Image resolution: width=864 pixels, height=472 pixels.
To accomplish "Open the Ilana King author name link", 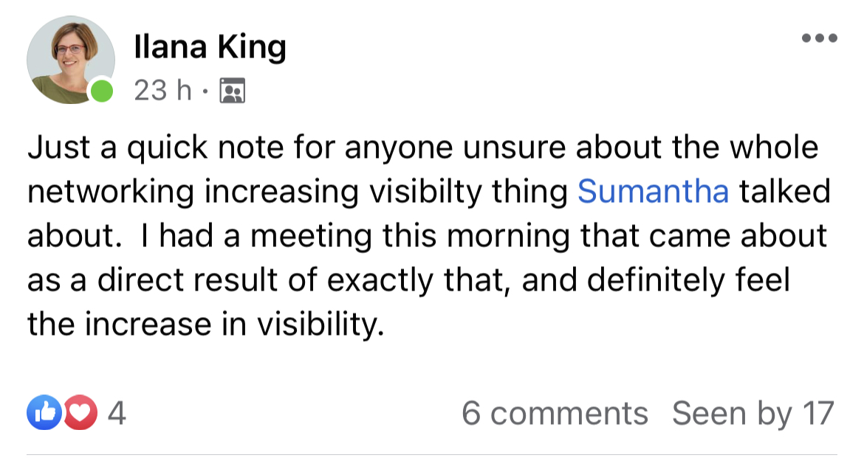I will (210, 49).
